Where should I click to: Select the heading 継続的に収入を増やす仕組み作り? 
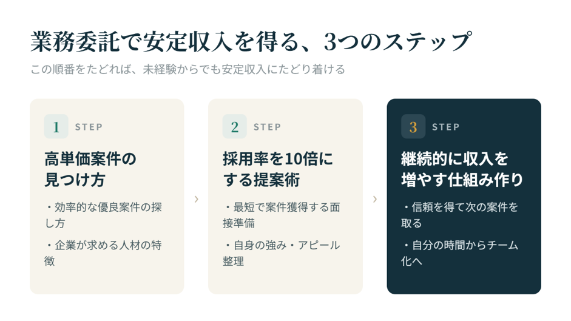coord(462,169)
